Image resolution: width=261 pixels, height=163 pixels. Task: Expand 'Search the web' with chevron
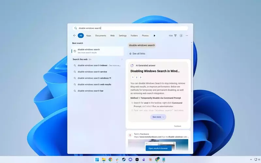point(122,59)
